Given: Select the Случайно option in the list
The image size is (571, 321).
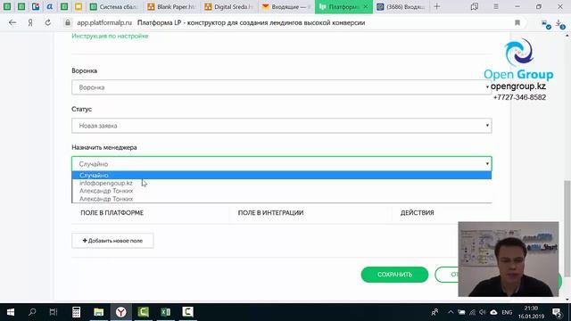Looking at the screenshot, I should (x=282, y=175).
